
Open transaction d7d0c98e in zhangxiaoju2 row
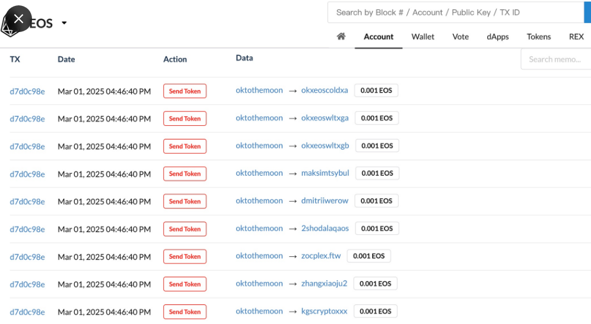27,284
